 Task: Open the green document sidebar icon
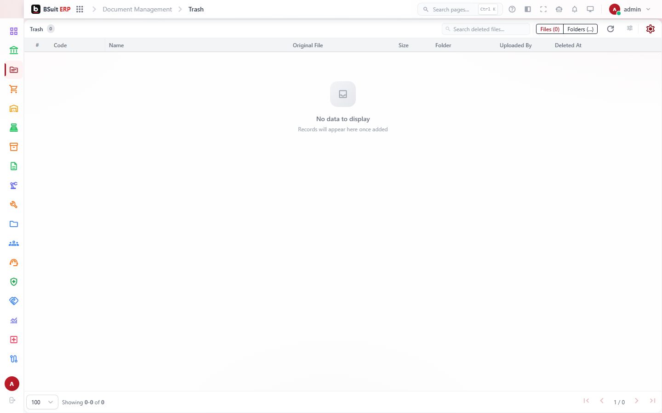14,166
